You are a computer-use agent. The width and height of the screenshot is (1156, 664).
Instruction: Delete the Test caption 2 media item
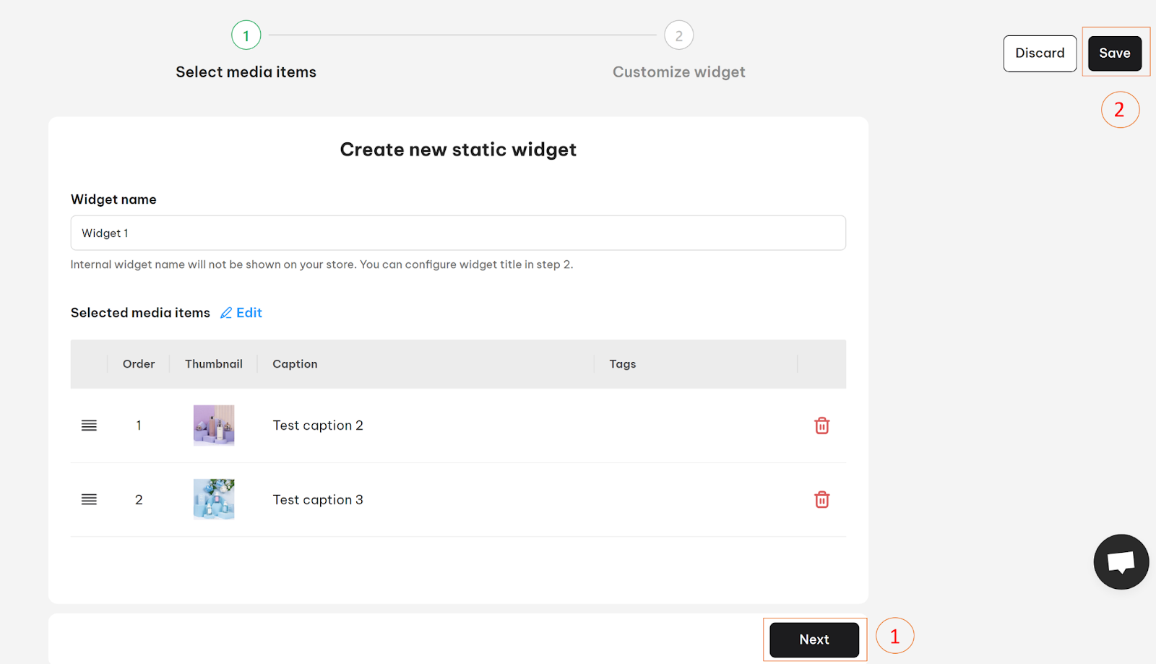click(821, 426)
